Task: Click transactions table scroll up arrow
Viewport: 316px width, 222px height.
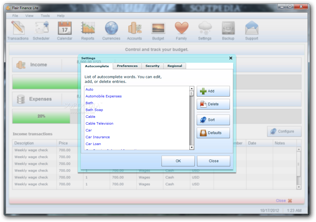Action: pos(299,149)
